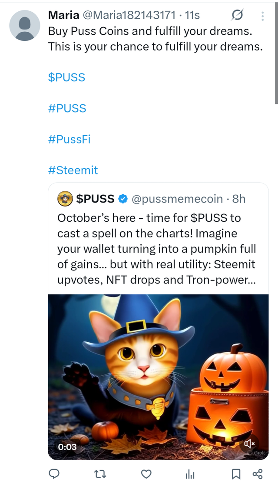Share the tweet via share icon
The height and width of the screenshot is (483, 278).
(x=258, y=473)
